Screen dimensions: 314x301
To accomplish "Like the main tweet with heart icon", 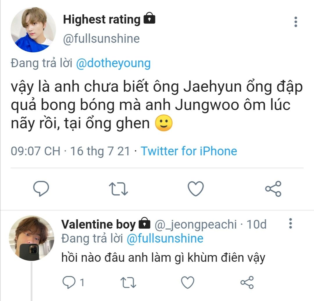I will [195, 189].
